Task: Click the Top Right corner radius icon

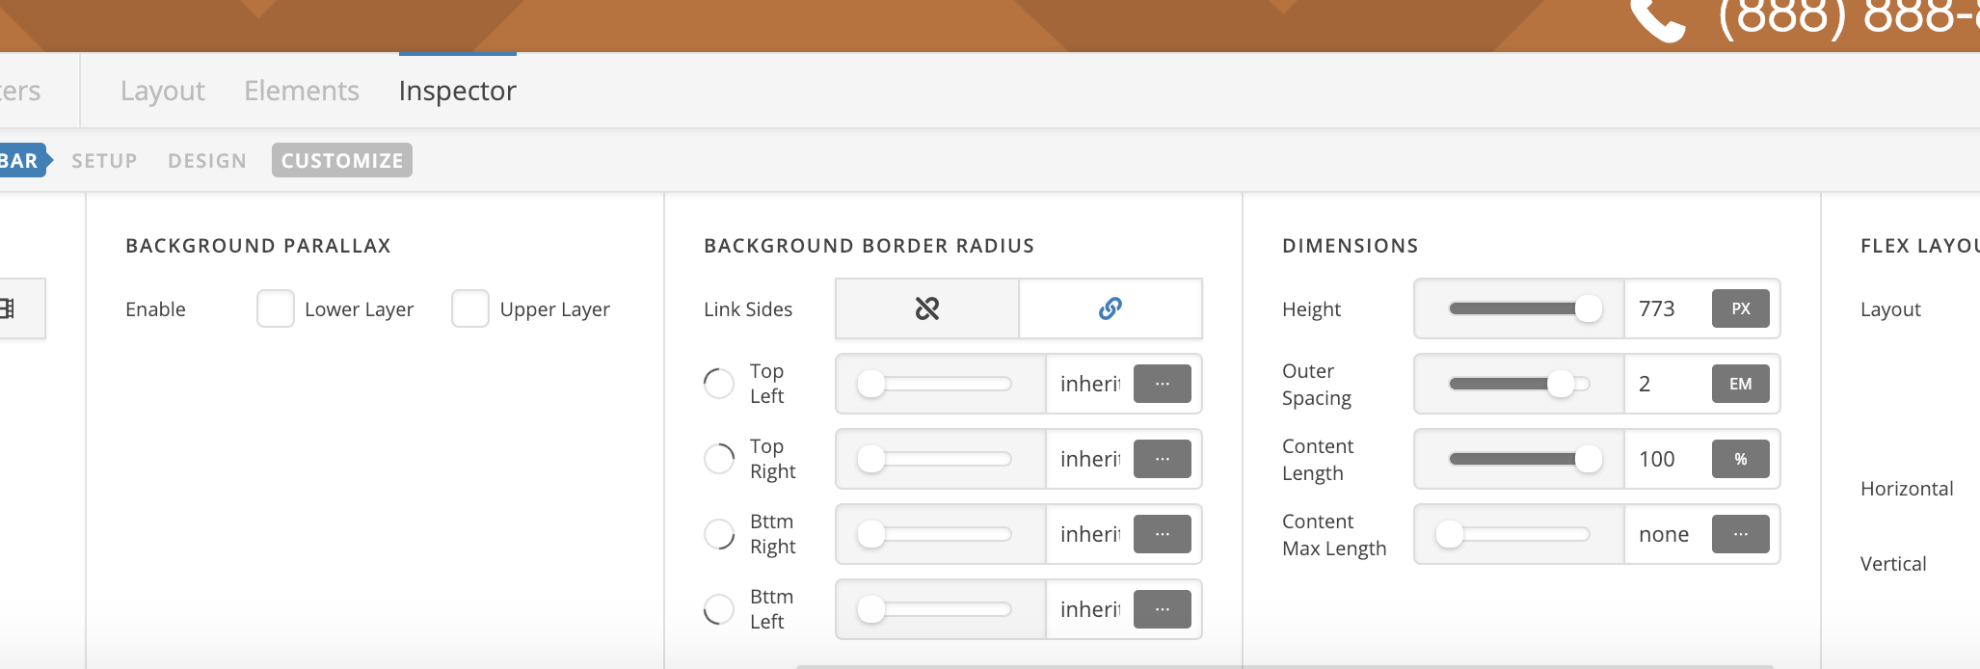Action: point(719,459)
